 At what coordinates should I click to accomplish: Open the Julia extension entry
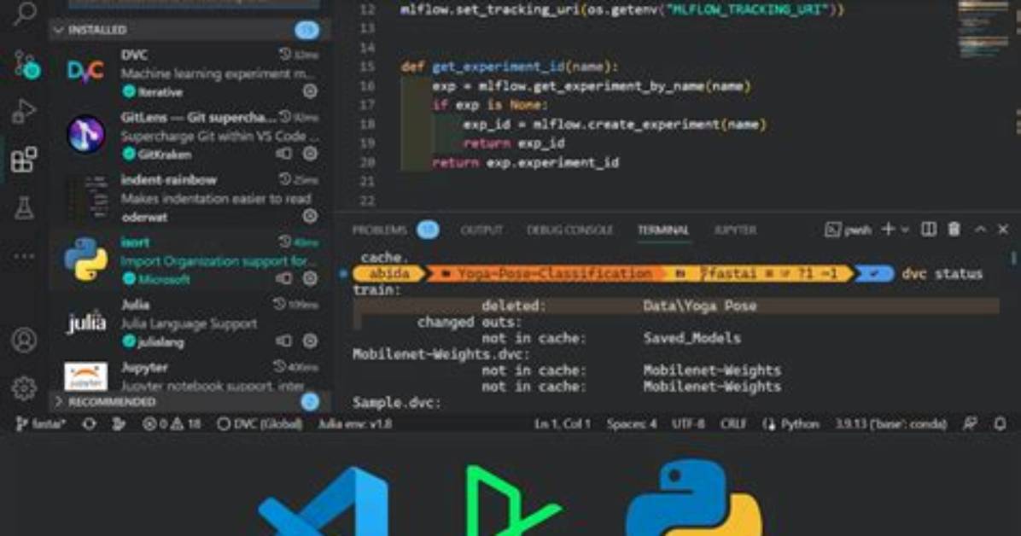190,323
